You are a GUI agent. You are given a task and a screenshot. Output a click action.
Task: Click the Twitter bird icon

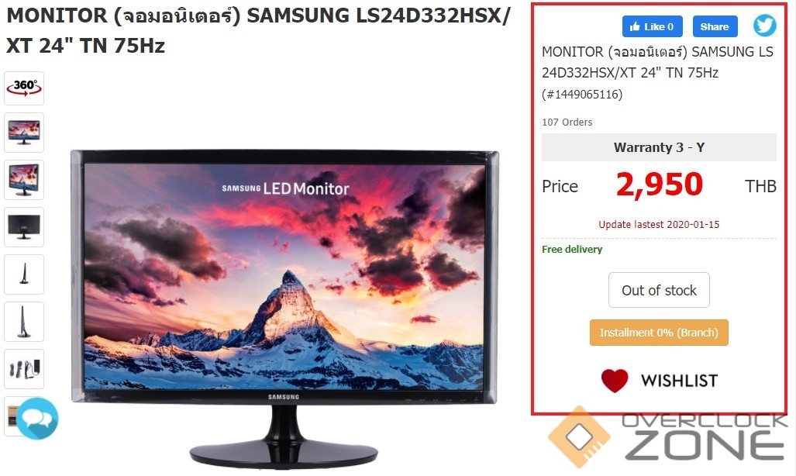[764, 26]
